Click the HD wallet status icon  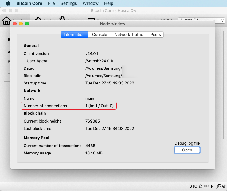click(206, 186)
